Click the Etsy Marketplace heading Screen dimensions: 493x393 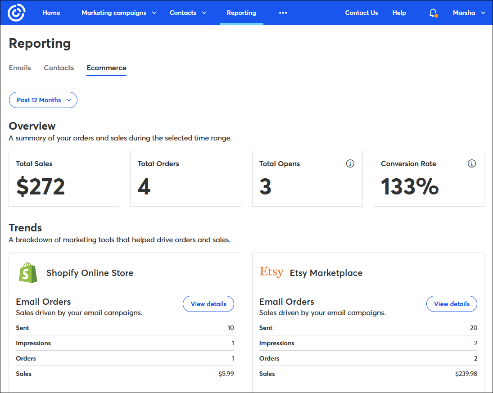(326, 273)
